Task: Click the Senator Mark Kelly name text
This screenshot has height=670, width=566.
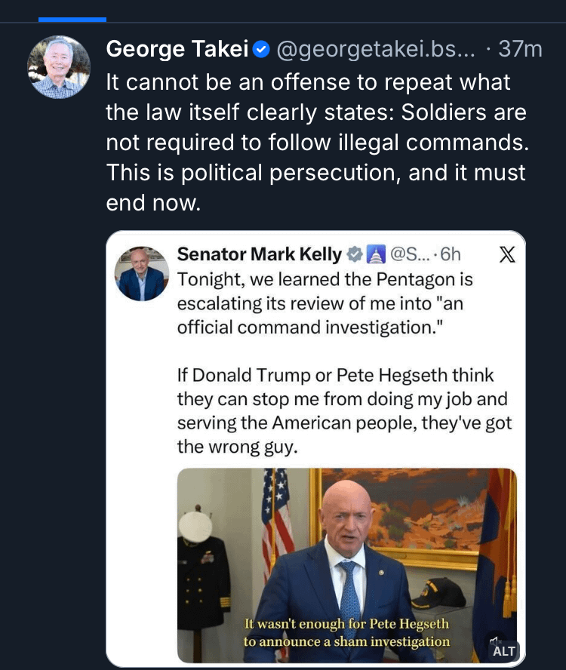Action: (x=259, y=254)
